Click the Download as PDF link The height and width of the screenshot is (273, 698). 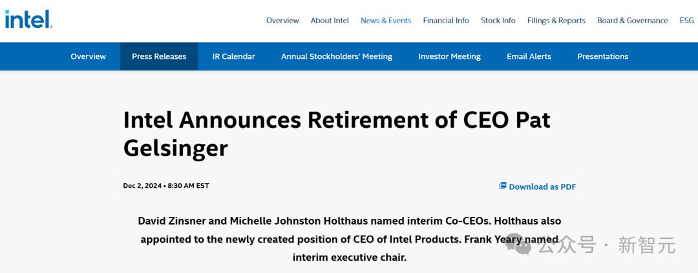tap(542, 187)
